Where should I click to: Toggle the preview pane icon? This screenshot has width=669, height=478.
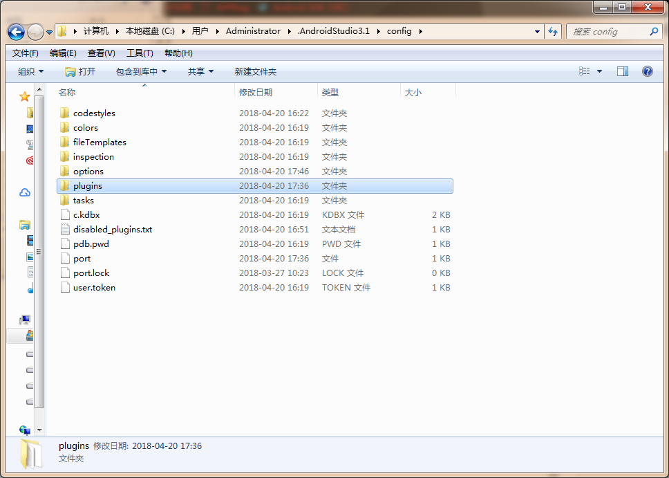(623, 71)
